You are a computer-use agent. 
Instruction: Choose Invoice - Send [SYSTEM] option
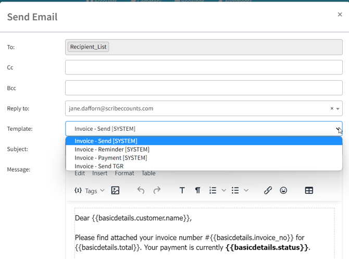coord(204,141)
